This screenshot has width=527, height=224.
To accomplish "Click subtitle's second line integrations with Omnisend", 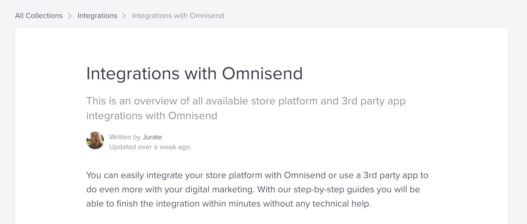I will pyautogui.click(x=152, y=116).
